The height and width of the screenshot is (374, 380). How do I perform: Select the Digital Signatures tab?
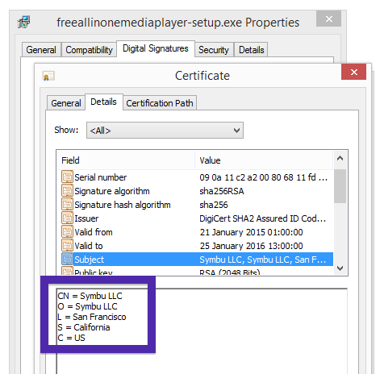pos(156,48)
